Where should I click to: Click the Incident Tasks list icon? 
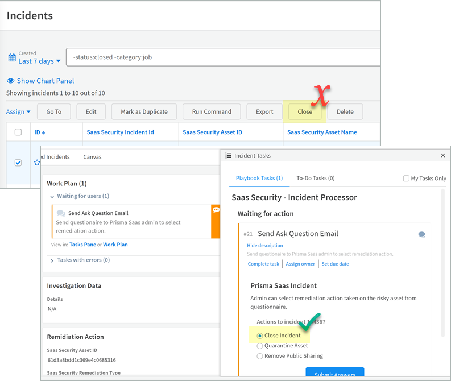229,156
